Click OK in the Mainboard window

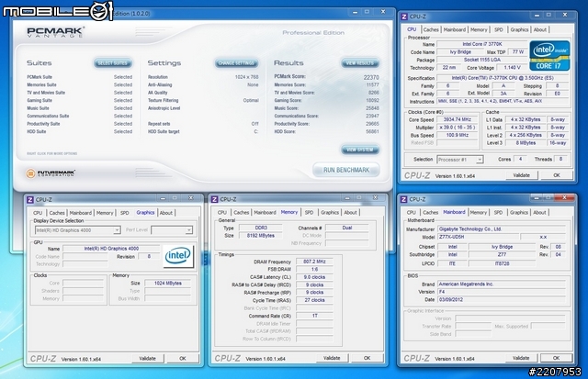tap(557, 358)
